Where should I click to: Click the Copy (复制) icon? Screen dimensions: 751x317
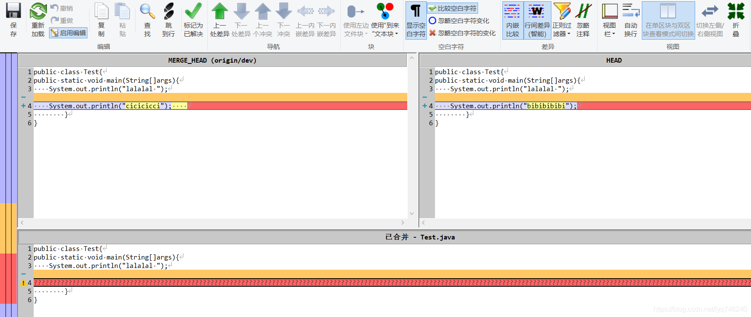click(101, 12)
